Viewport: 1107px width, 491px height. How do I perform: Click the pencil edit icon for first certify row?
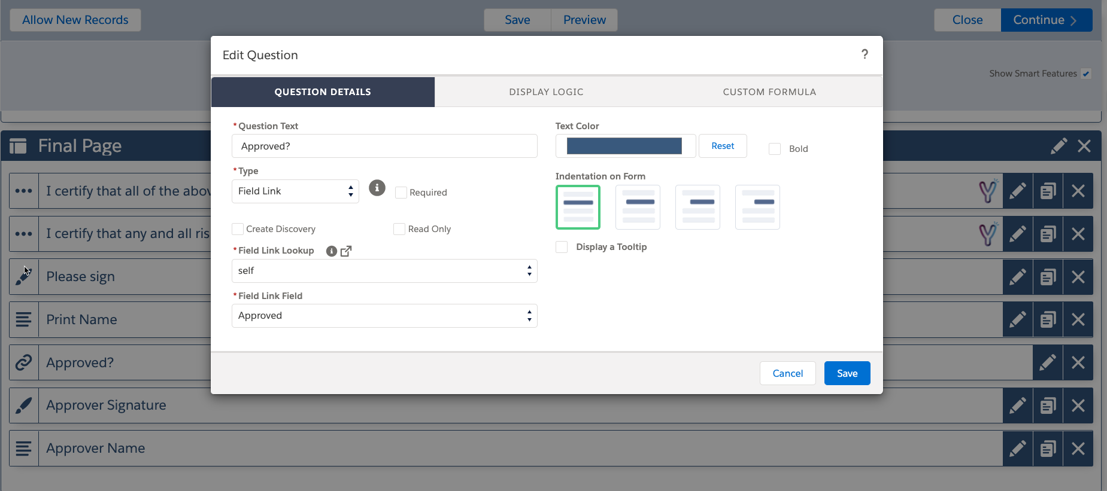[x=1018, y=191]
